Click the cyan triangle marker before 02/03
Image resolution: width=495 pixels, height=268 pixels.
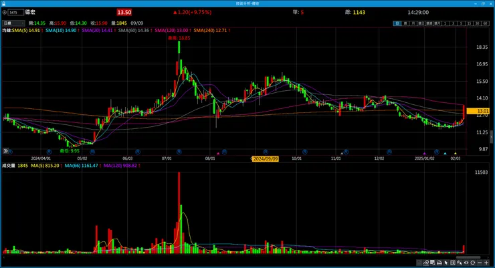tap(445, 154)
